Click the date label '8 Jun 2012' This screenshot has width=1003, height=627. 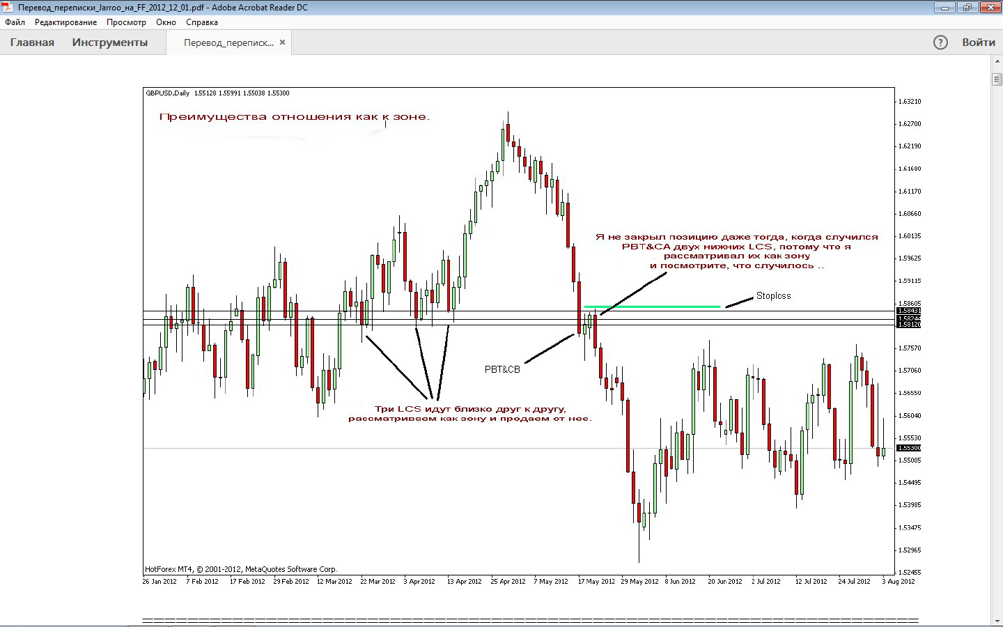pos(680,581)
